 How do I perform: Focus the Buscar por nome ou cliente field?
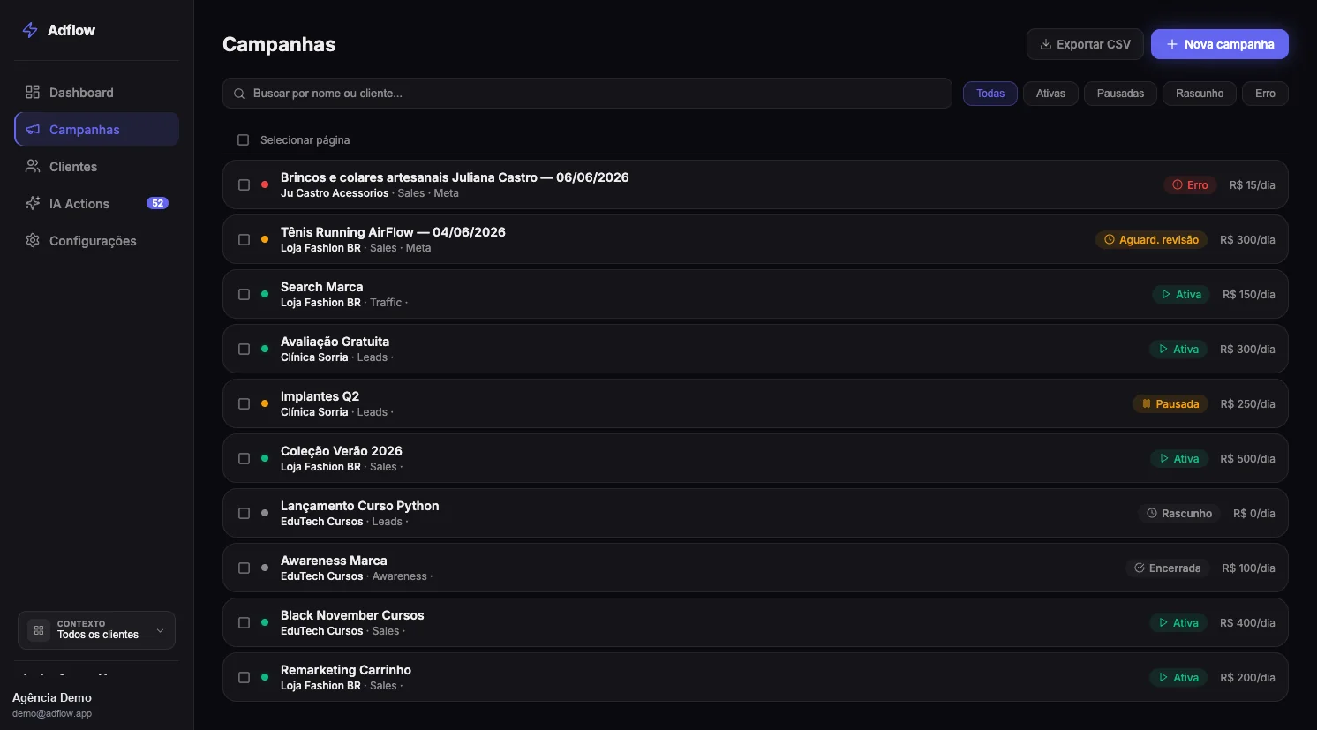click(x=587, y=94)
